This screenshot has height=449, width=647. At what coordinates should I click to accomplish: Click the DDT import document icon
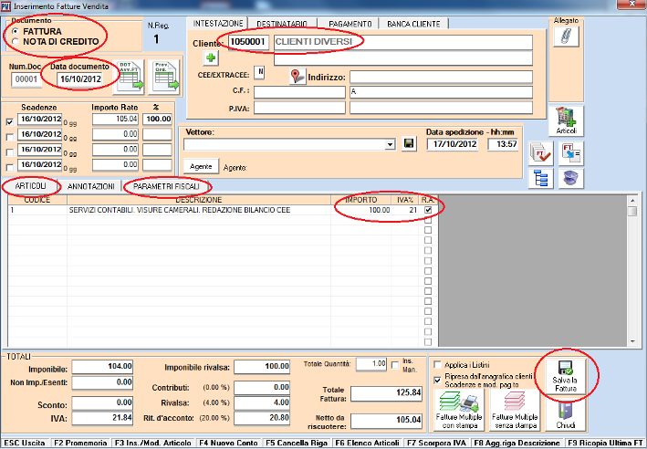(x=130, y=78)
